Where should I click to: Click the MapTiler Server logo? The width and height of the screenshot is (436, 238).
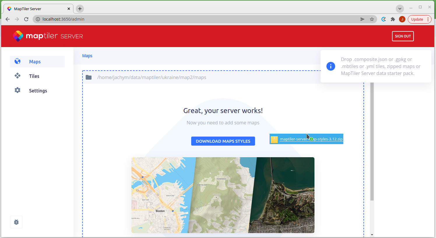(x=48, y=36)
